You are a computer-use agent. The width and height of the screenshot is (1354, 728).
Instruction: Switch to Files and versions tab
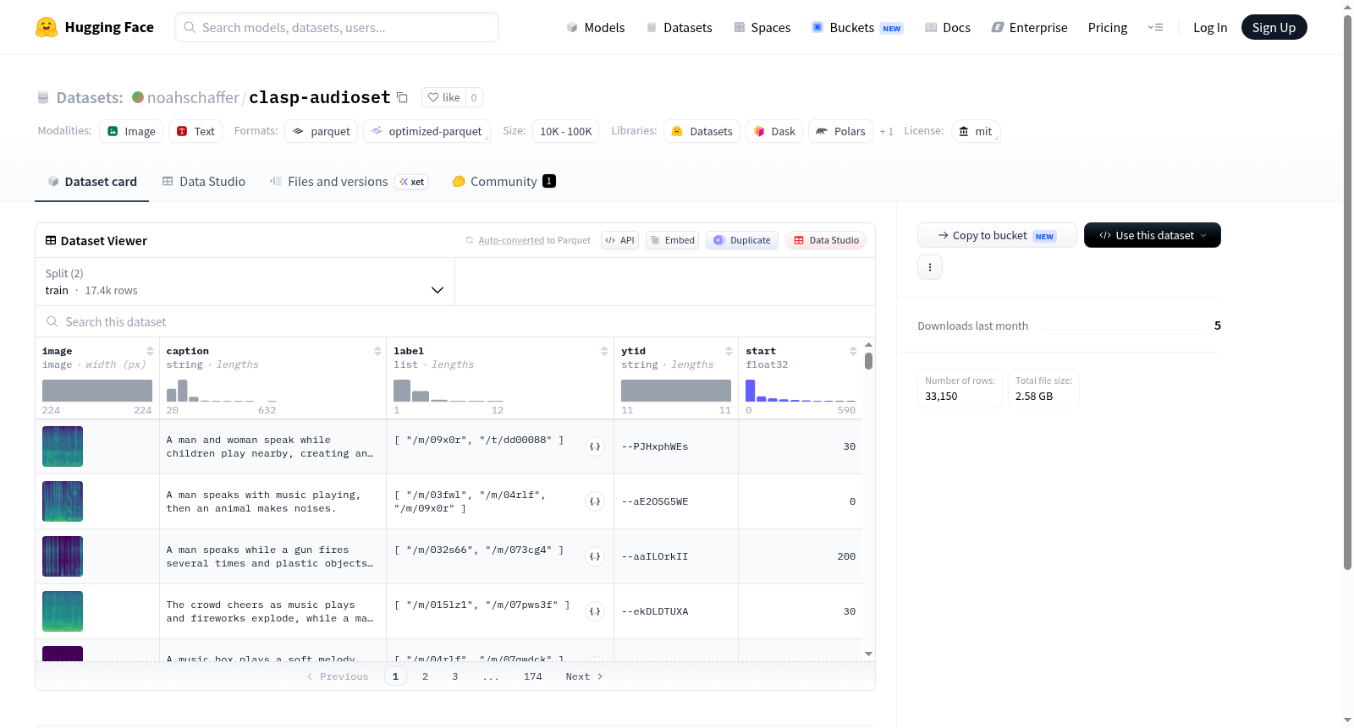coord(348,182)
